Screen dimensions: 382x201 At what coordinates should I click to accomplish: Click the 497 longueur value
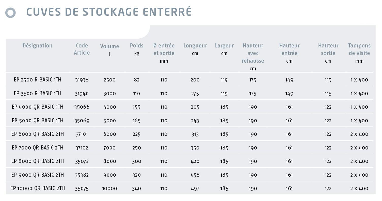[195, 189]
